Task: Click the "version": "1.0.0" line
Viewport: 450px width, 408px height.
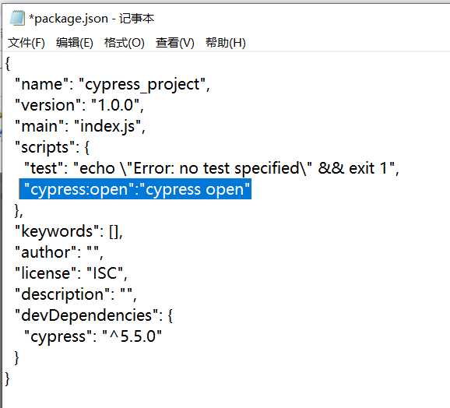Action: click(79, 105)
